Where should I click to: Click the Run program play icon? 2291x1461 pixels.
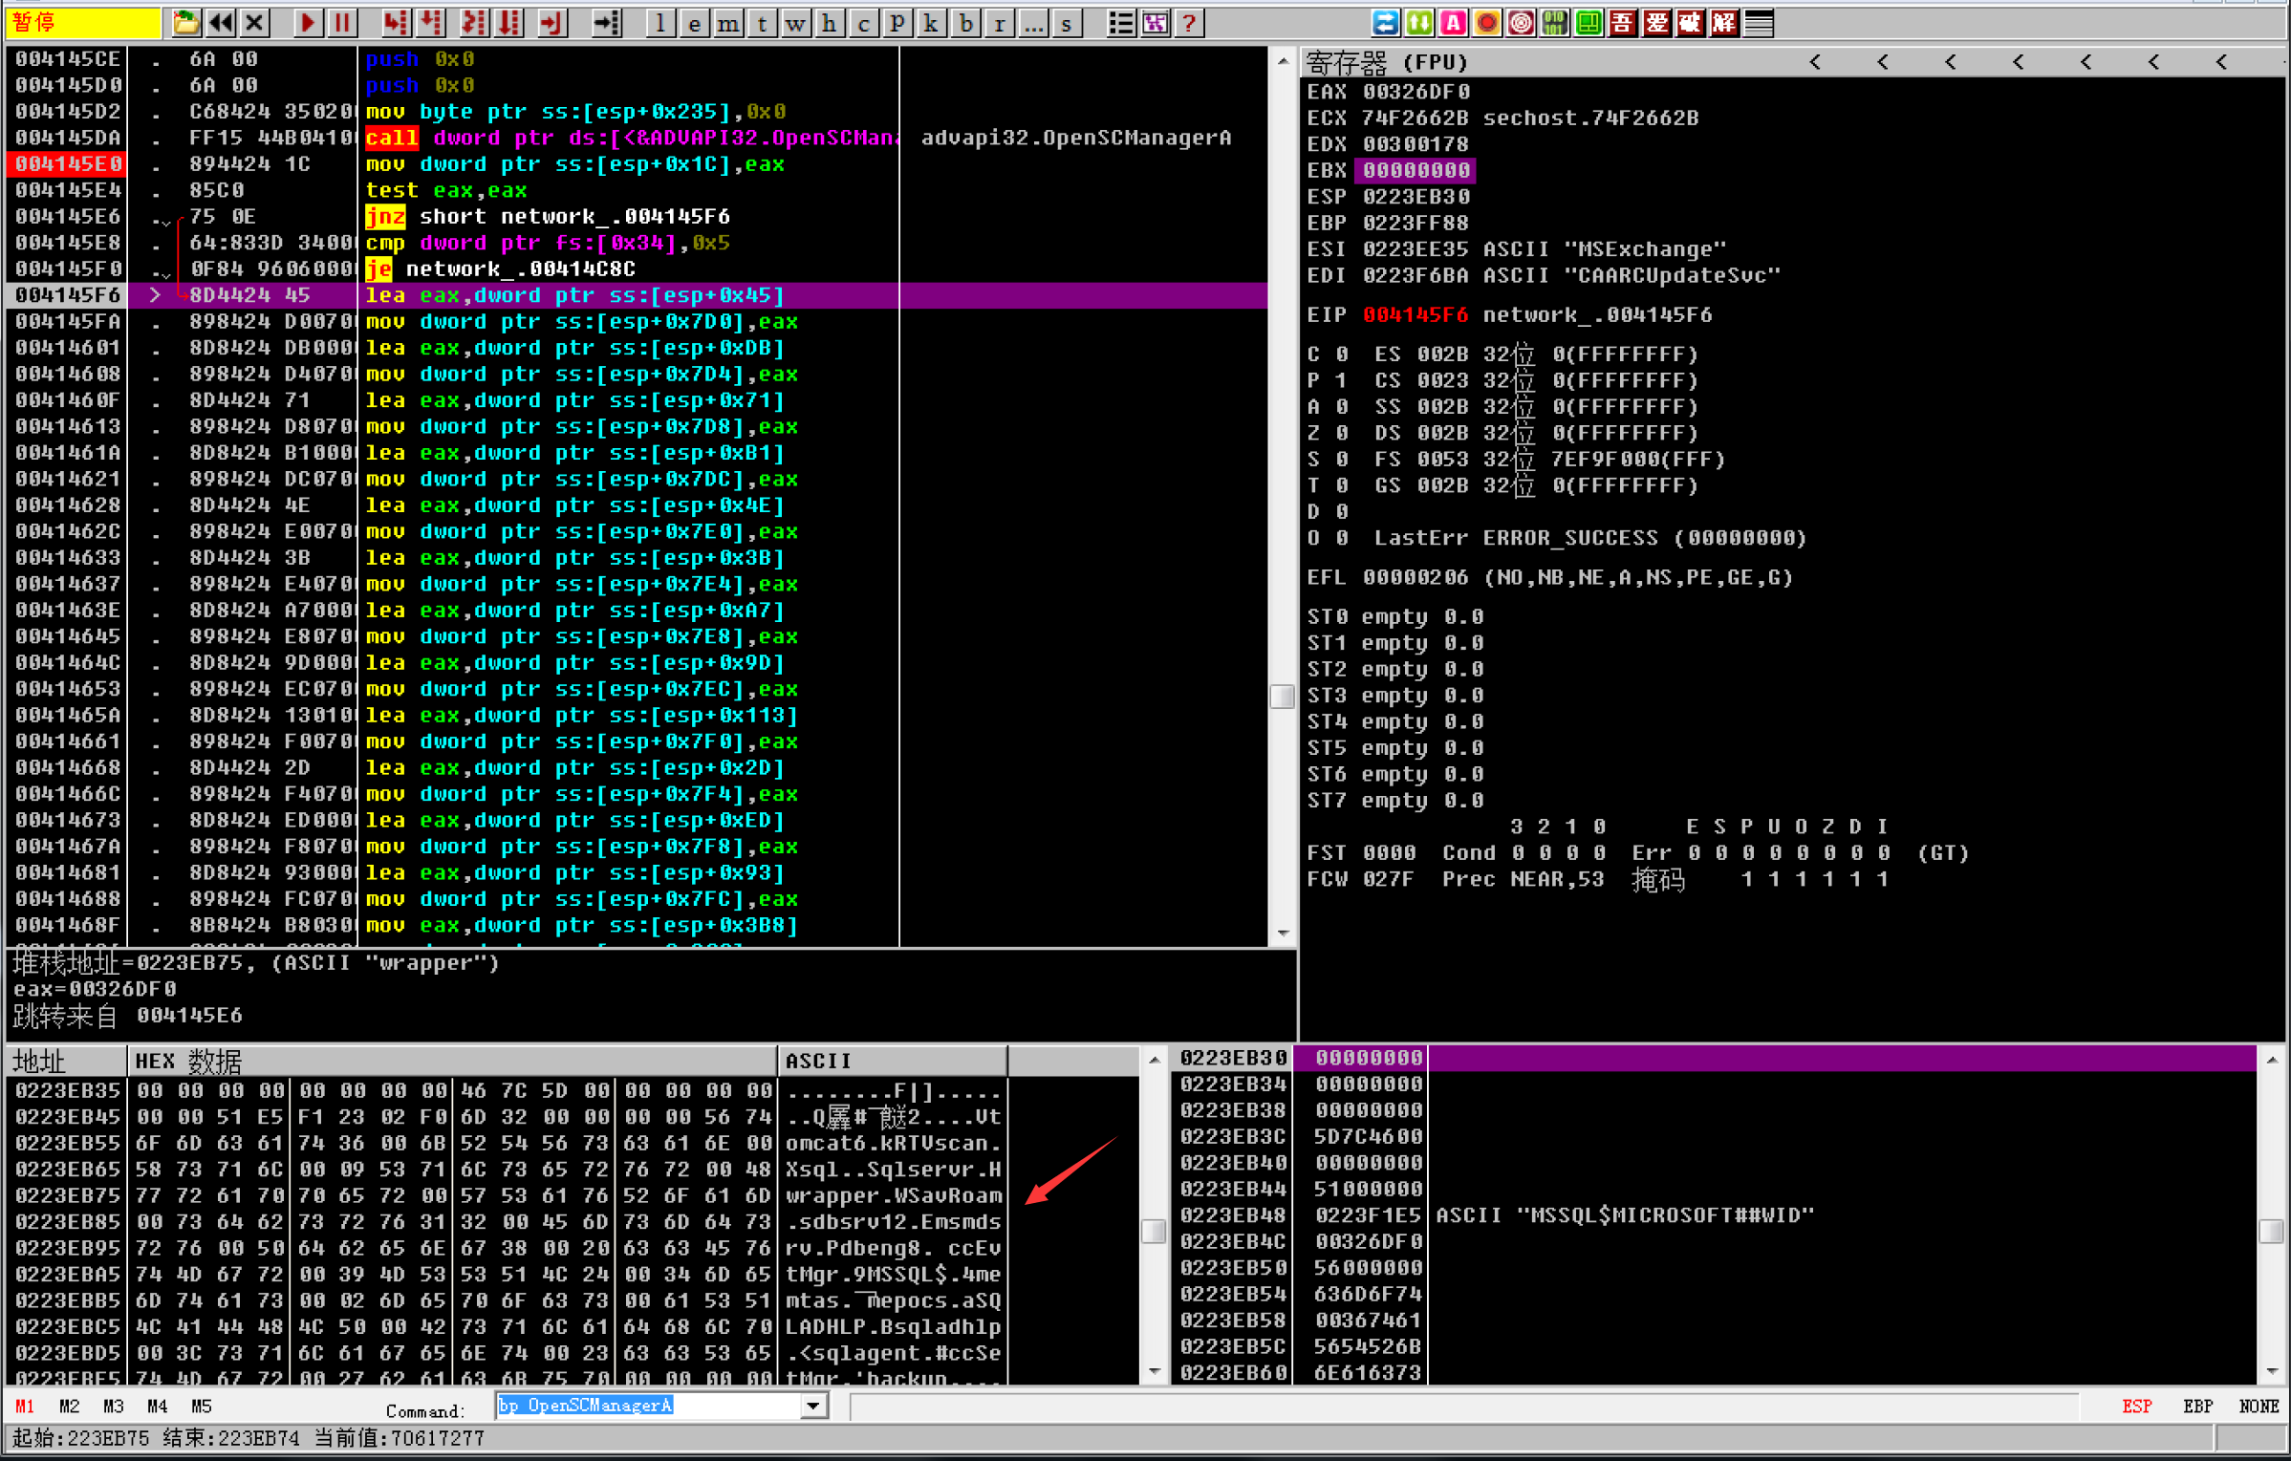tap(308, 22)
